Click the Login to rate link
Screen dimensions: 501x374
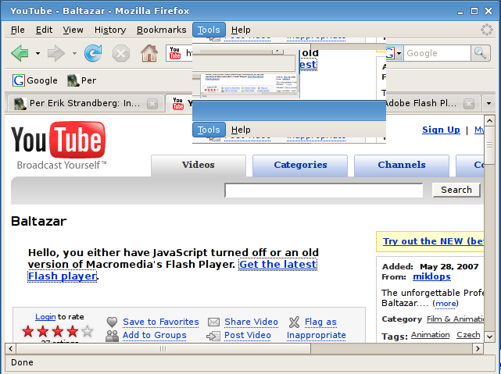(45, 317)
